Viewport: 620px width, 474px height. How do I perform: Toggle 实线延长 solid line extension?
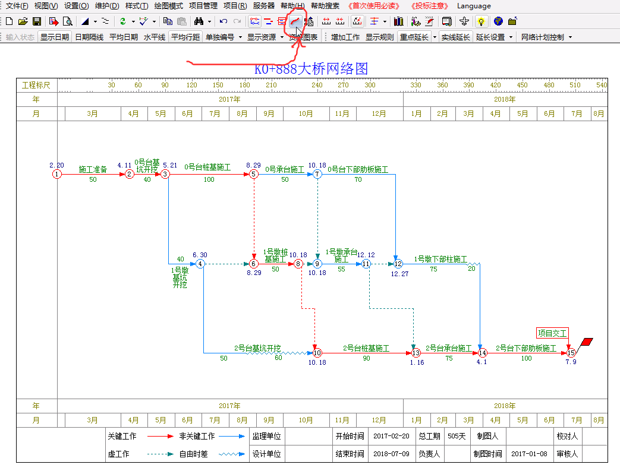click(x=455, y=37)
